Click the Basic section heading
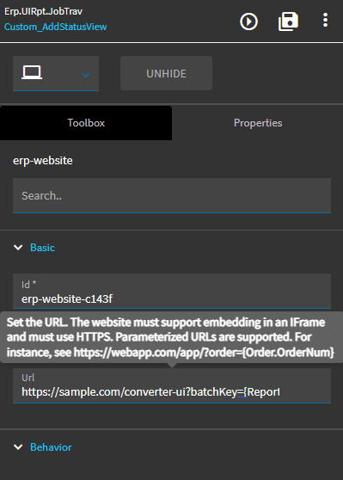The height and width of the screenshot is (480, 343). (42, 248)
